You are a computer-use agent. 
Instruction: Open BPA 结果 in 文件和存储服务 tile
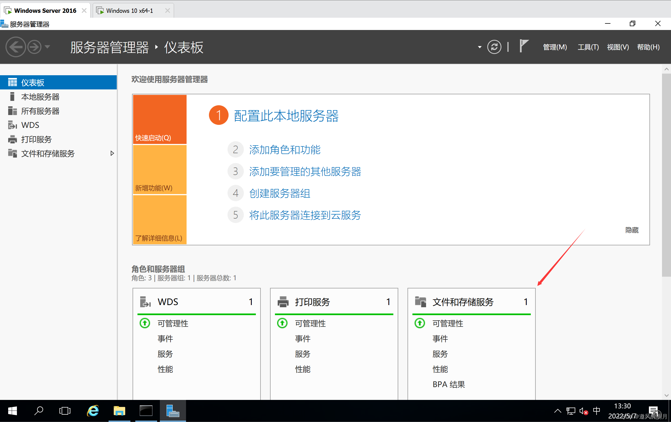(449, 385)
